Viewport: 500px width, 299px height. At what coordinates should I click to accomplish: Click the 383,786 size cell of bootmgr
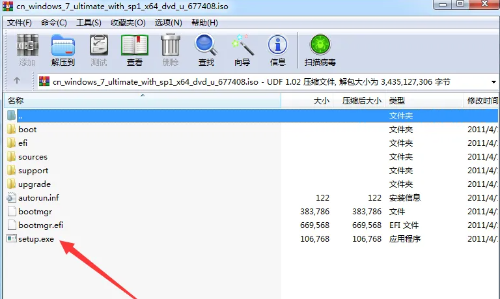tap(314, 212)
